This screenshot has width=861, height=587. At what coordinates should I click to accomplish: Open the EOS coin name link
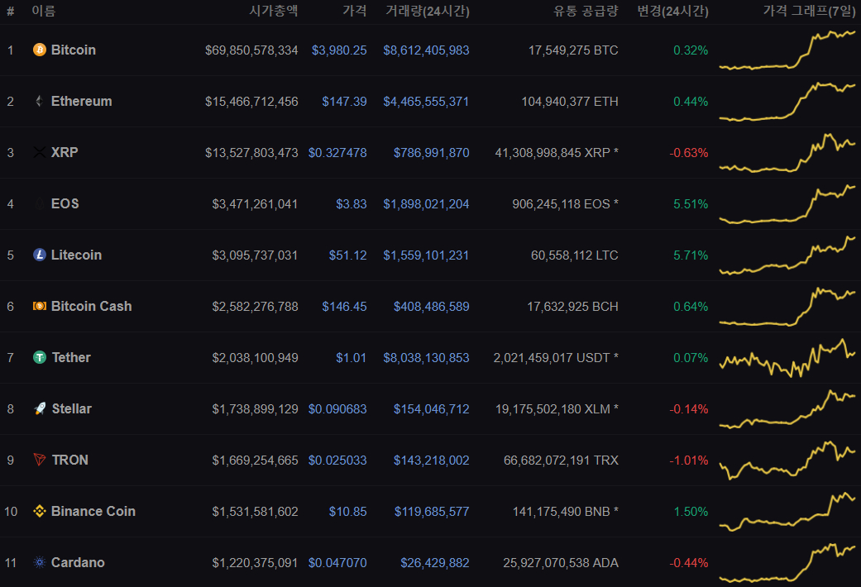coord(65,203)
